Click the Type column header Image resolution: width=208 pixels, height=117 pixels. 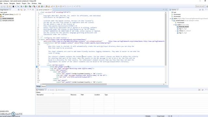(x=109, y=95)
